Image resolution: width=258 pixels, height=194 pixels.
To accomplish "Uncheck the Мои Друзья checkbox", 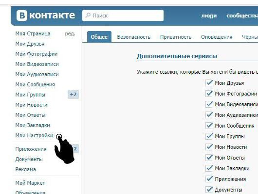I will 209,83.
